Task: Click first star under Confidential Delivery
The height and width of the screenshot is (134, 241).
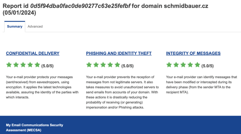Action: click(x=9, y=65)
